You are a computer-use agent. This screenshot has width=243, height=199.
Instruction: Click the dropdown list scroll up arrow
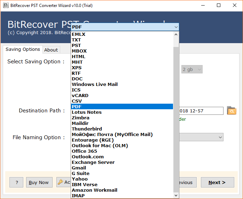176,34
